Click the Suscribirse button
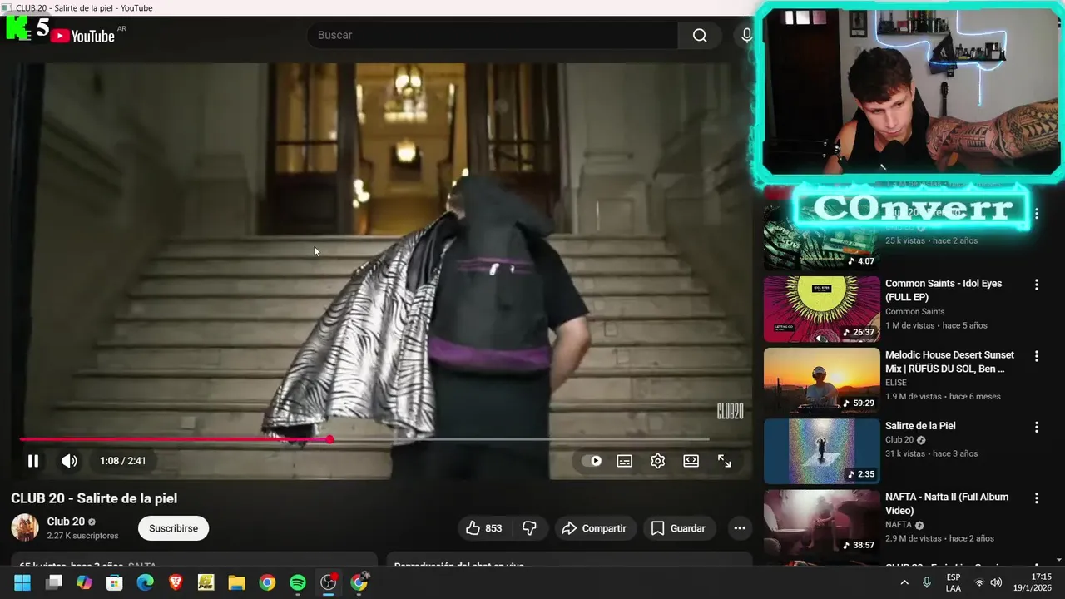The image size is (1065, 599). coord(173,528)
